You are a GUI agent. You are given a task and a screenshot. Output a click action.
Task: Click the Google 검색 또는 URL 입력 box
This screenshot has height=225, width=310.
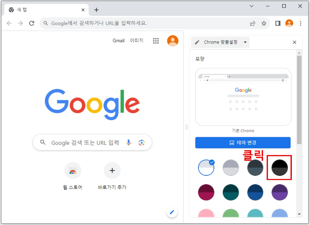tap(92, 142)
